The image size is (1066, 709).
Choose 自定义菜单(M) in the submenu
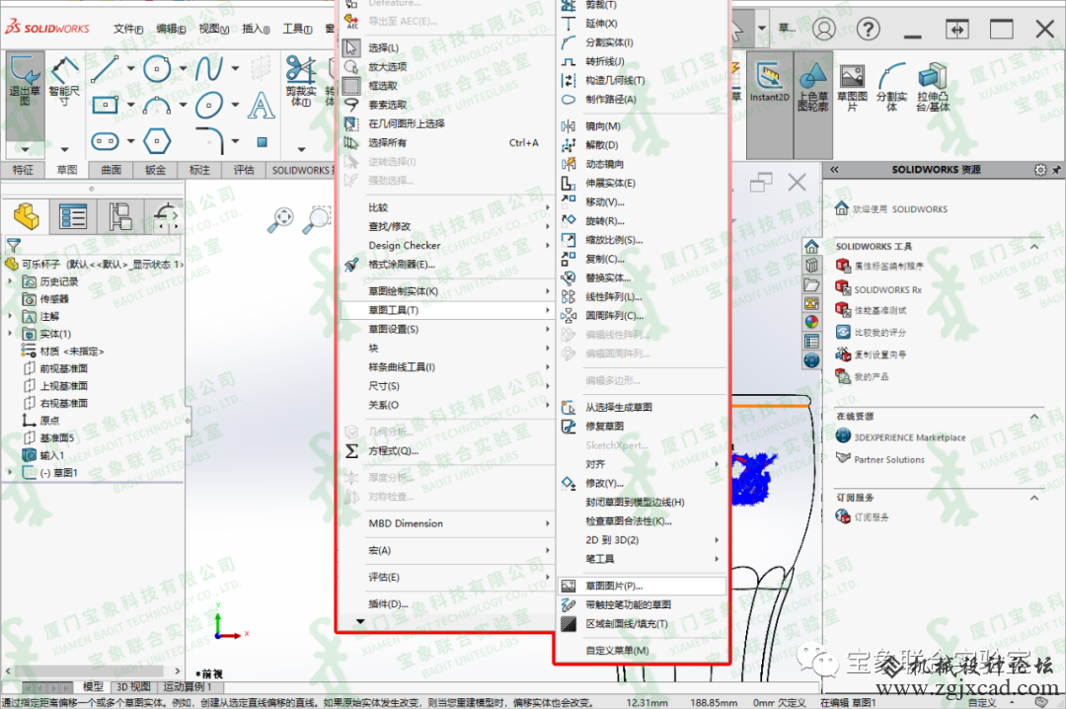[617, 651]
